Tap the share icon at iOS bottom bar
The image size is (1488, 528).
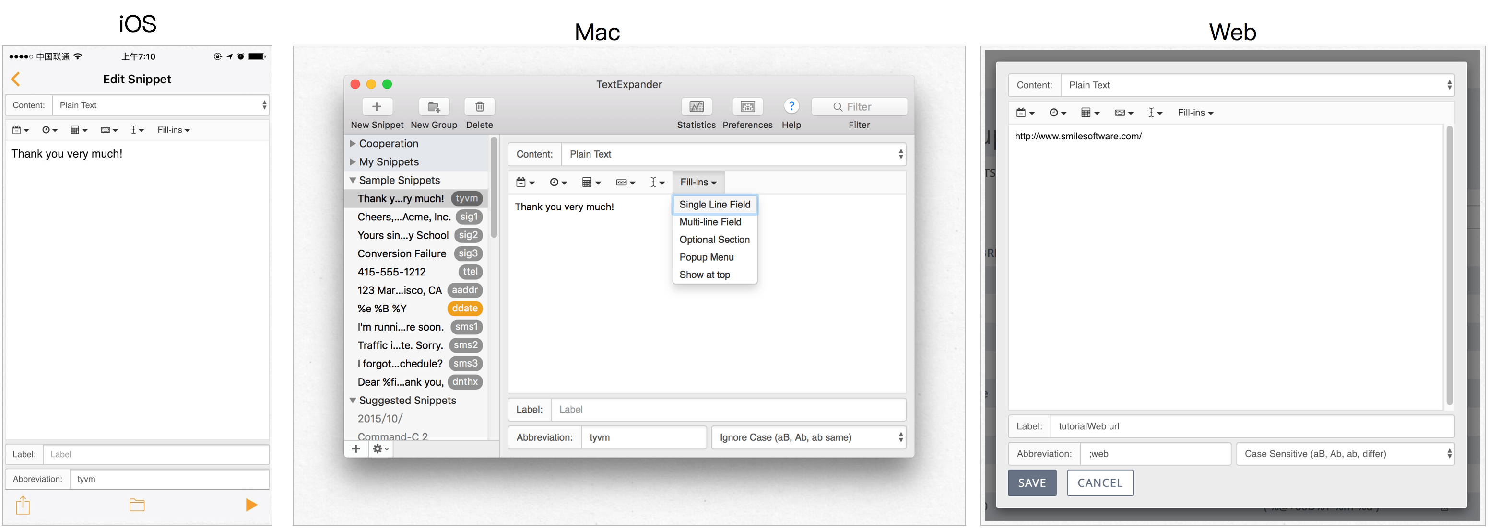(x=23, y=505)
